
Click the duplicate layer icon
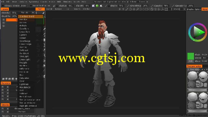[13, 79]
